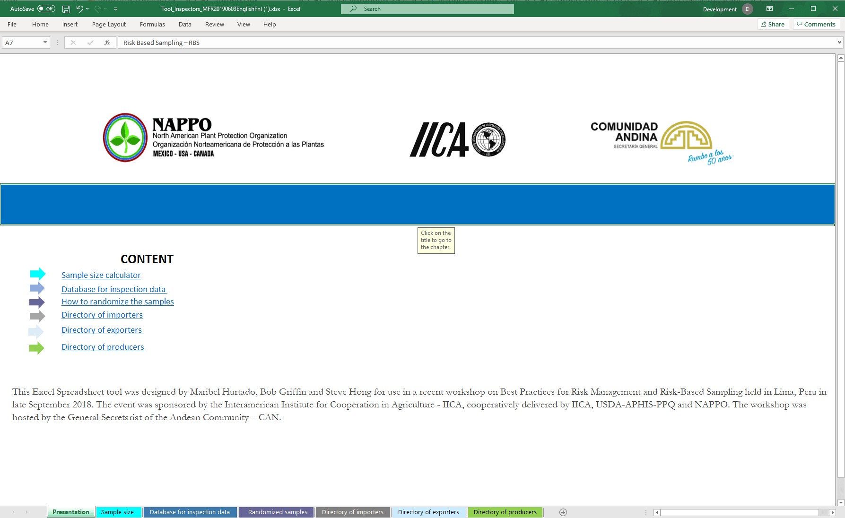845x518 pixels.
Task: Open the Formulas ribbon tab
Action: pyautogui.click(x=152, y=25)
